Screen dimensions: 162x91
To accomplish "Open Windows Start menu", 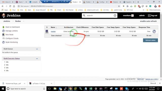I will coord(3,89).
